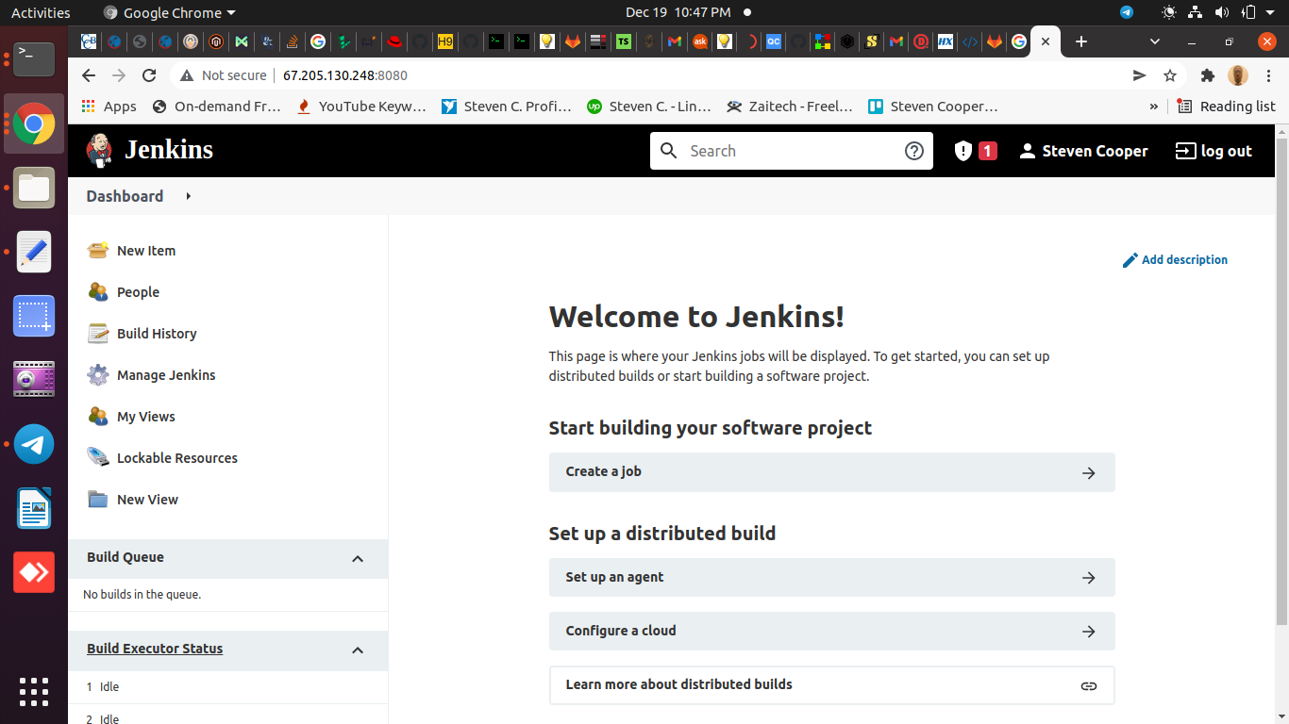Open the New Item page
The width and height of the screenshot is (1289, 724).
(x=146, y=251)
